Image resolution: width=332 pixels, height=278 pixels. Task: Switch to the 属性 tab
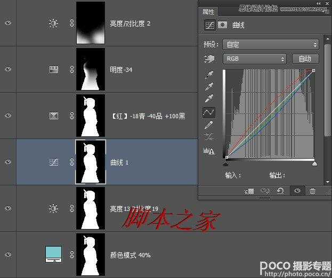click(208, 12)
